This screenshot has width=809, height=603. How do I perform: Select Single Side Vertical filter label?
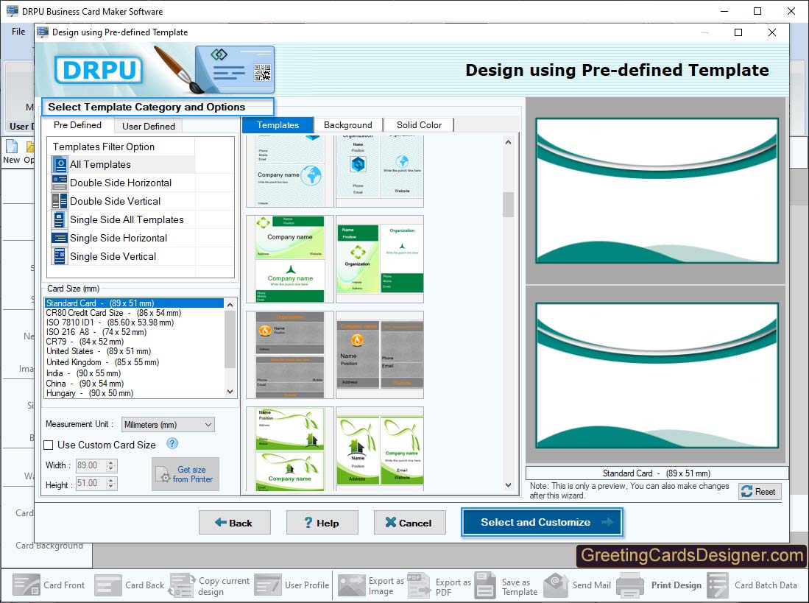point(113,256)
